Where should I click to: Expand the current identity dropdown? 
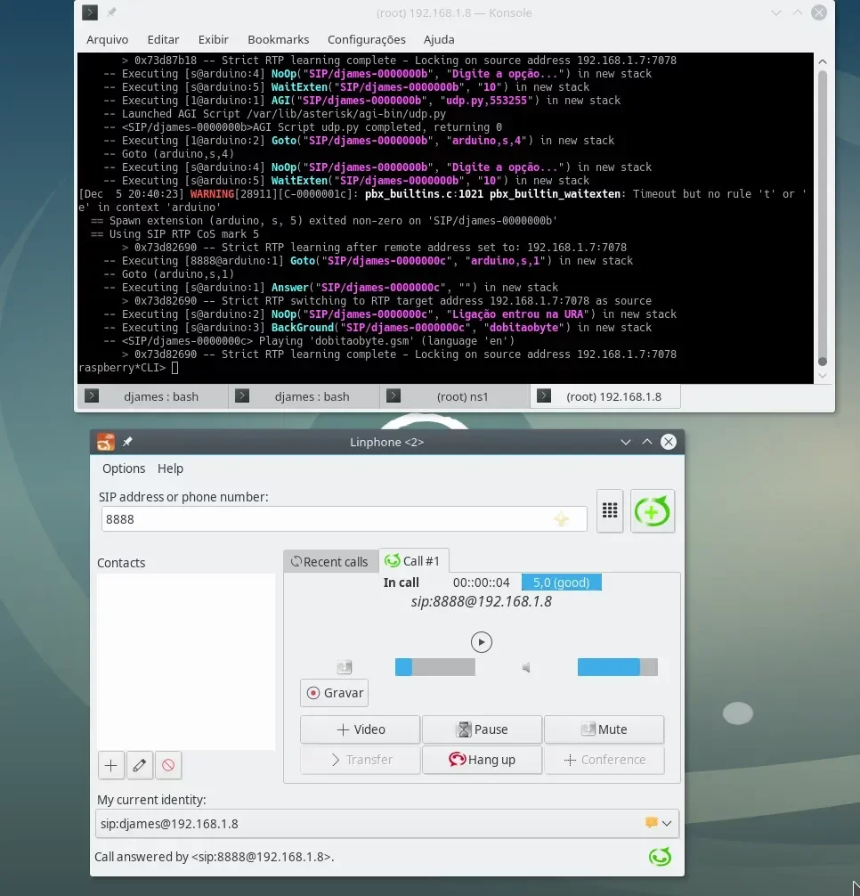point(667,824)
